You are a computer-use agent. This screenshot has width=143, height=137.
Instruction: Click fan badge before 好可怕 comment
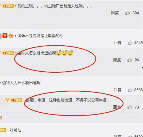click(x=3, y=130)
